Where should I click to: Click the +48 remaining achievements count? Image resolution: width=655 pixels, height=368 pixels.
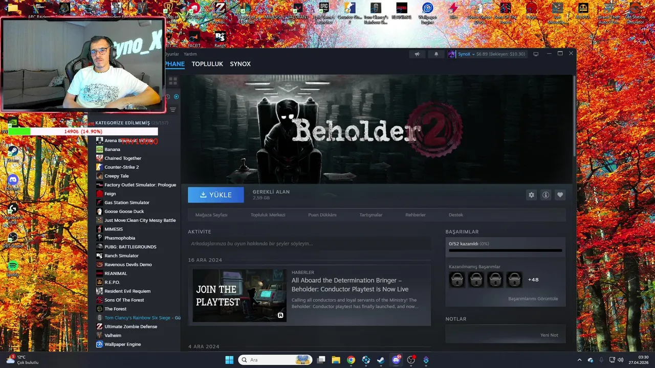point(533,280)
